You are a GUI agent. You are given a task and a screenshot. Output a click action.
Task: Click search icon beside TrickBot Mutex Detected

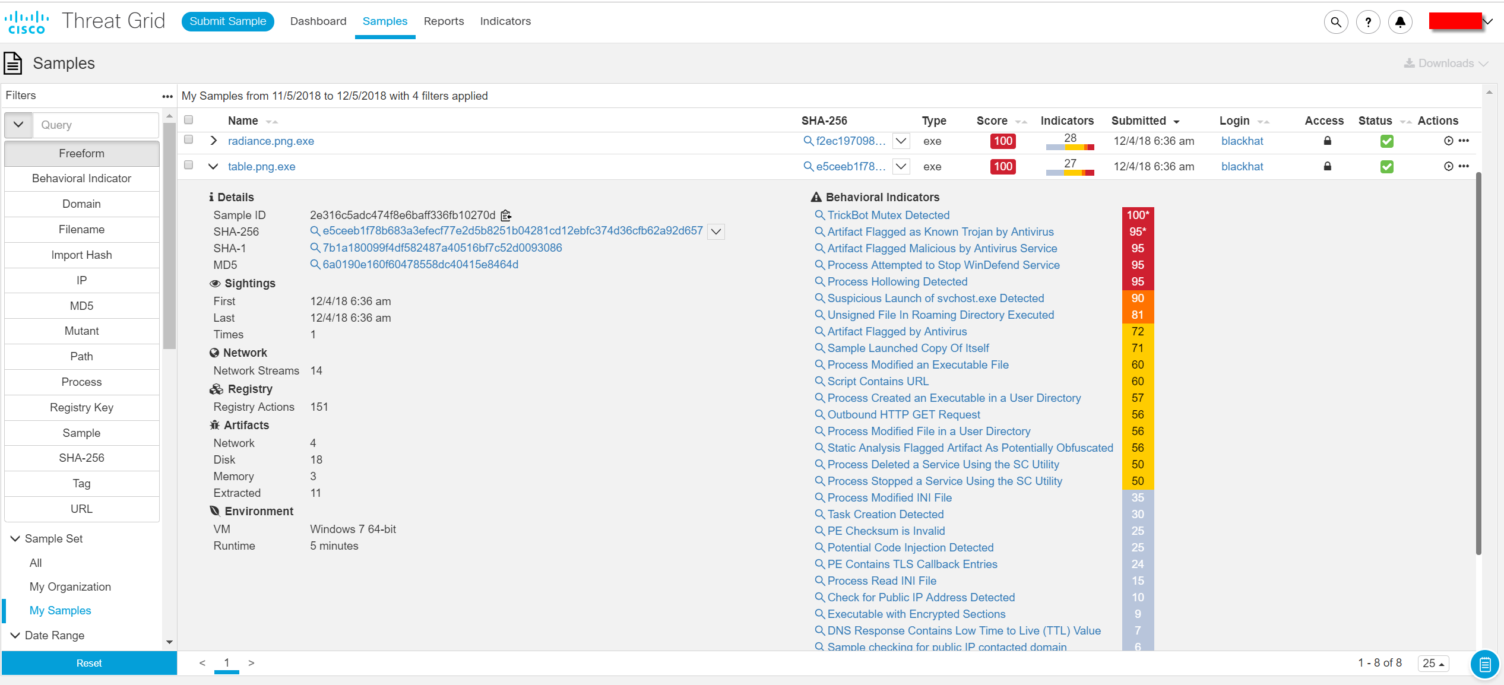pos(819,215)
